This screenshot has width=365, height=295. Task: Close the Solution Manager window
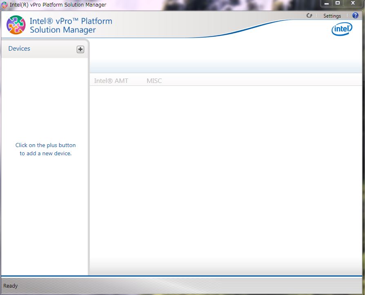coord(353,3)
